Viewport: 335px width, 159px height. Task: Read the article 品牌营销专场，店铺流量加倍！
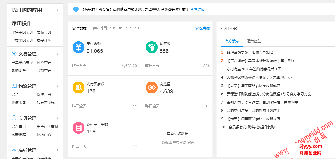pos(251,53)
